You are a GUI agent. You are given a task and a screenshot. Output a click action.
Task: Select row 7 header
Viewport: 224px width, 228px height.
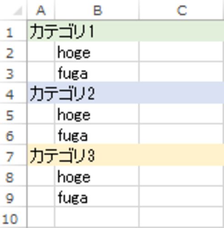(x=13, y=155)
